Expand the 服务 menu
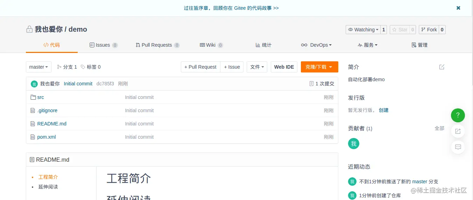 click(x=367, y=45)
